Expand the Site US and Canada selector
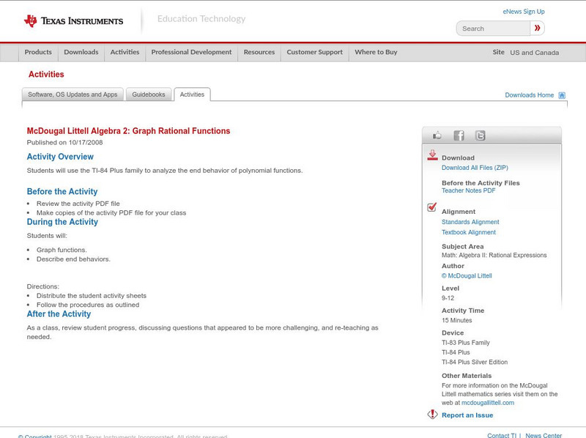Screen dimensions: 586x438 (534, 53)
